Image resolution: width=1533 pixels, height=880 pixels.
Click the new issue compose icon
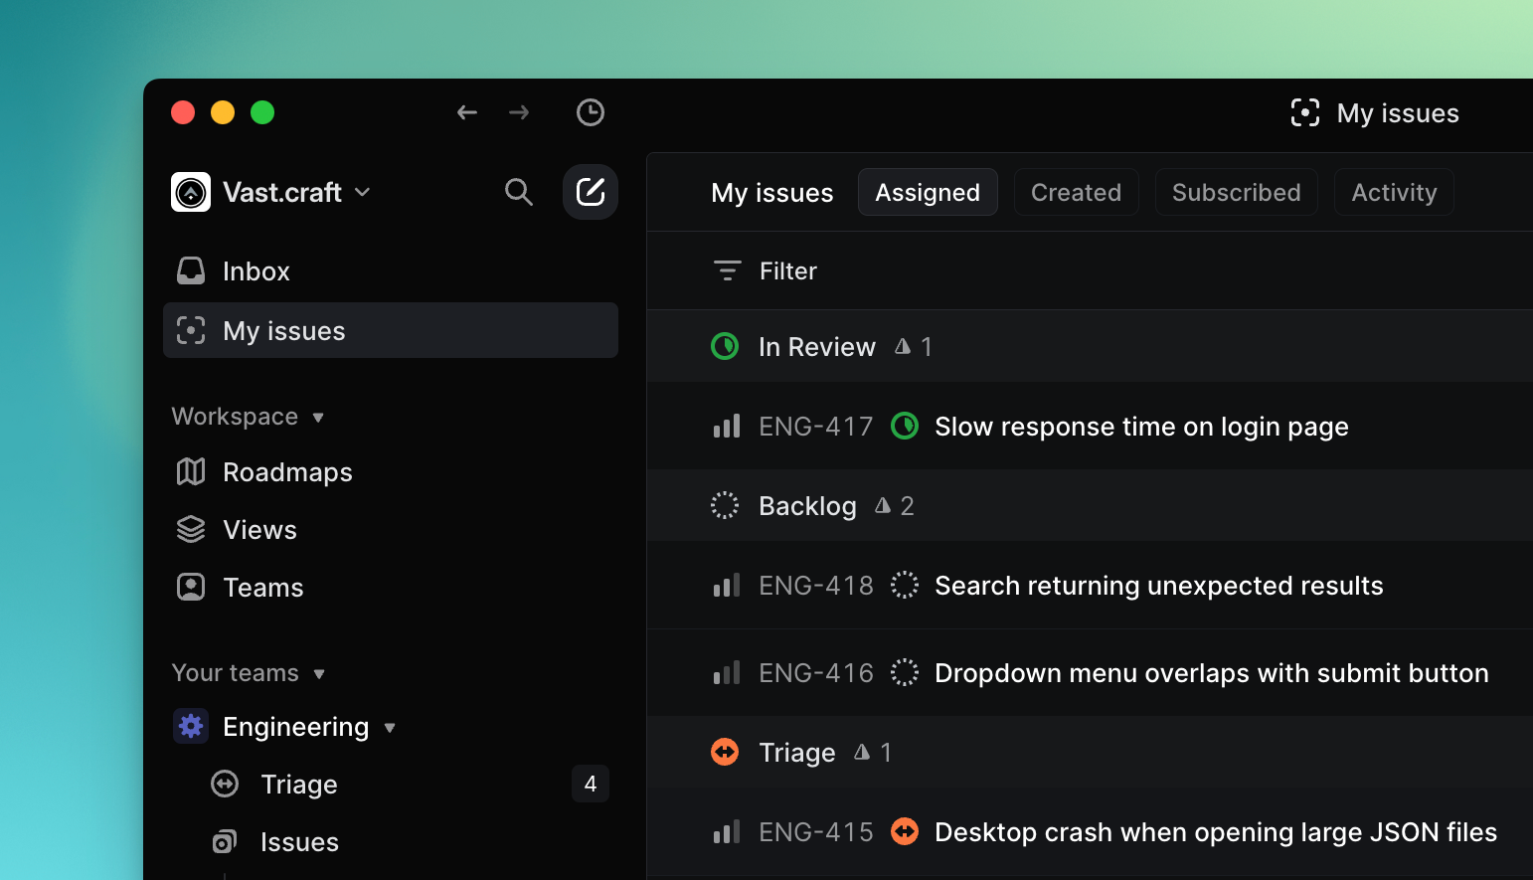coord(591,191)
